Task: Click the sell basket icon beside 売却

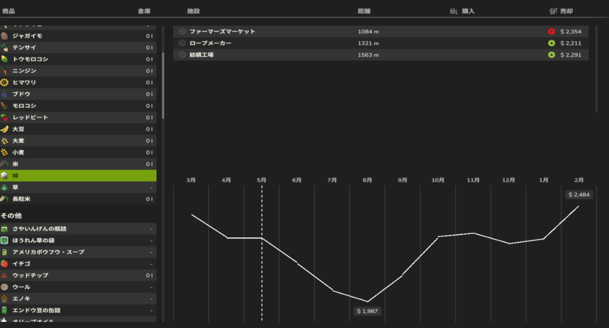Action: pyautogui.click(x=553, y=11)
